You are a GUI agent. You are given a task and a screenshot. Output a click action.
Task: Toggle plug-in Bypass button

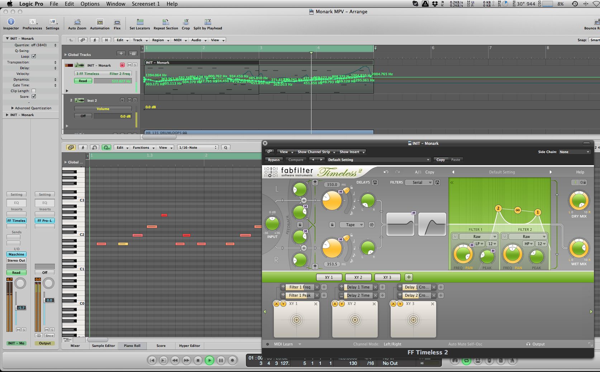coord(274,160)
